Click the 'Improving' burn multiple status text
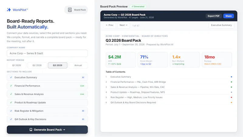Screen dimensions: 243x137 [x=178, y=64]
